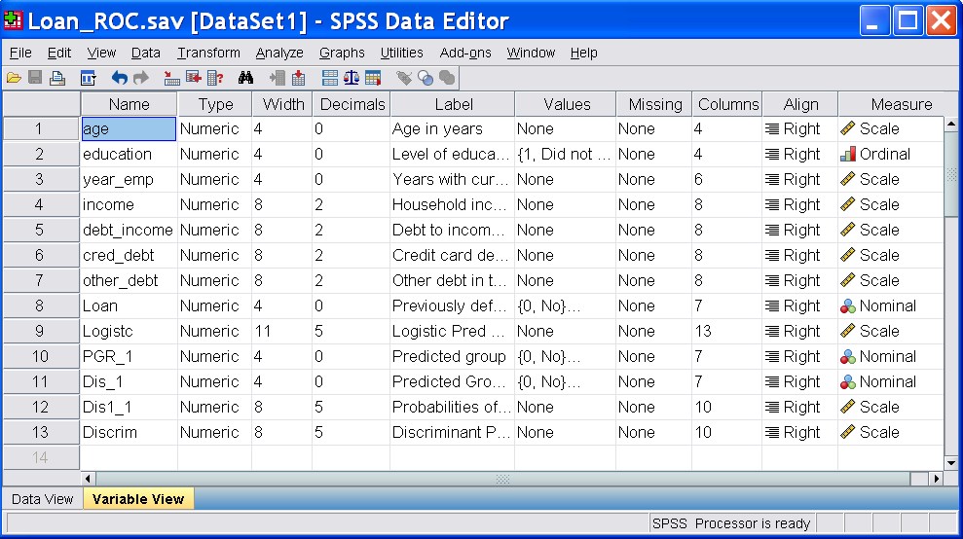Click the Redo arrow icon
Image resolution: width=963 pixels, height=539 pixels.
(x=141, y=78)
